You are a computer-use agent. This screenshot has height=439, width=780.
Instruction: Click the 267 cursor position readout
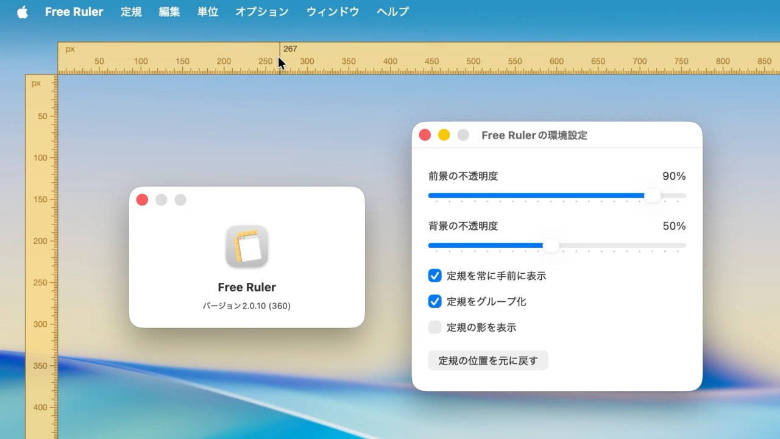coord(290,49)
